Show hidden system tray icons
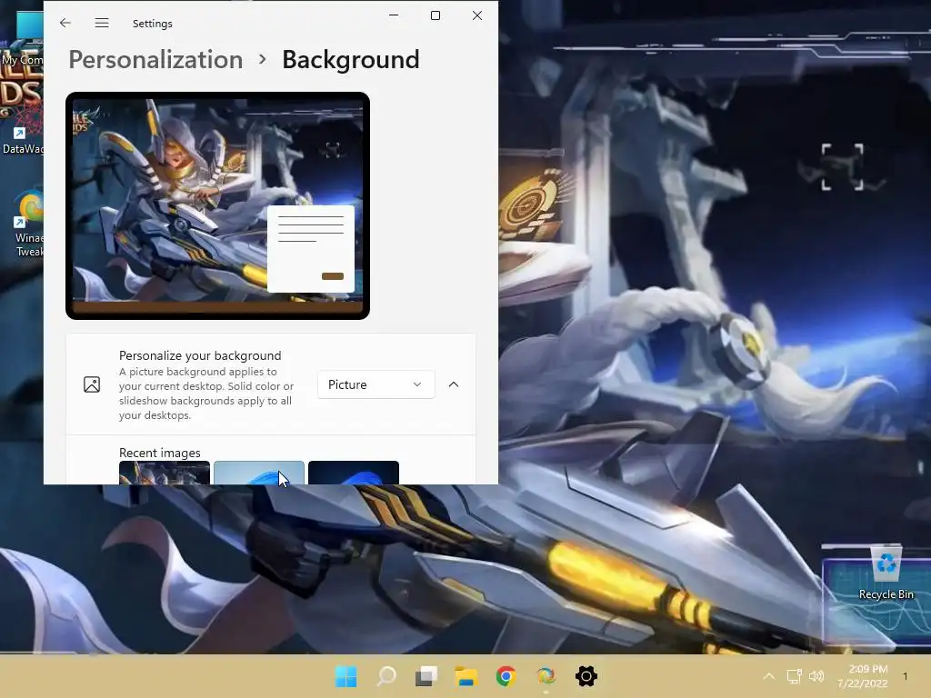The width and height of the screenshot is (931, 698). tap(769, 676)
